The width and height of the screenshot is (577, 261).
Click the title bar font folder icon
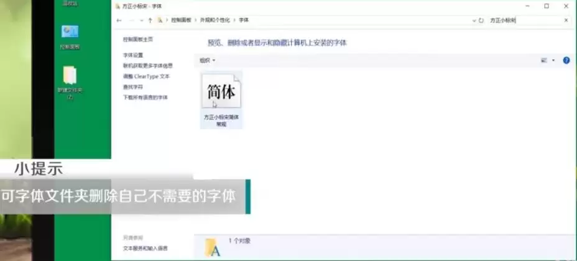point(118,6)
